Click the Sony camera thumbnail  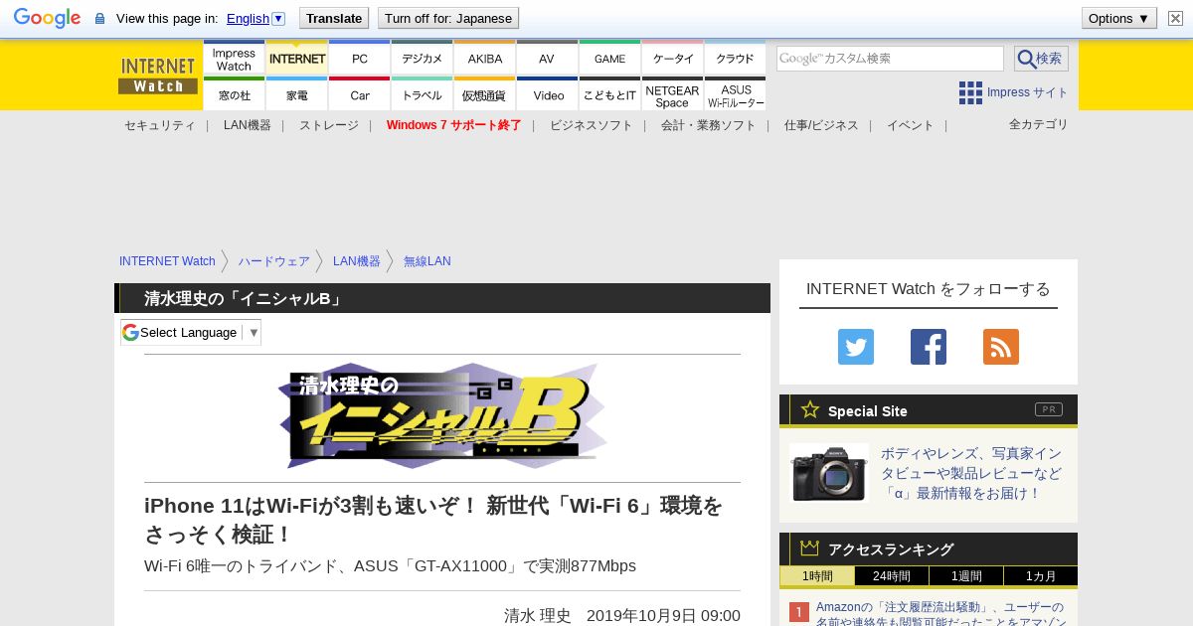coord(829,473)
